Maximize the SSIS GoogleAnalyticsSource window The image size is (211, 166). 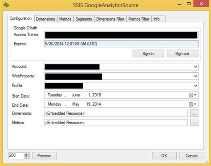click(189, 4)
